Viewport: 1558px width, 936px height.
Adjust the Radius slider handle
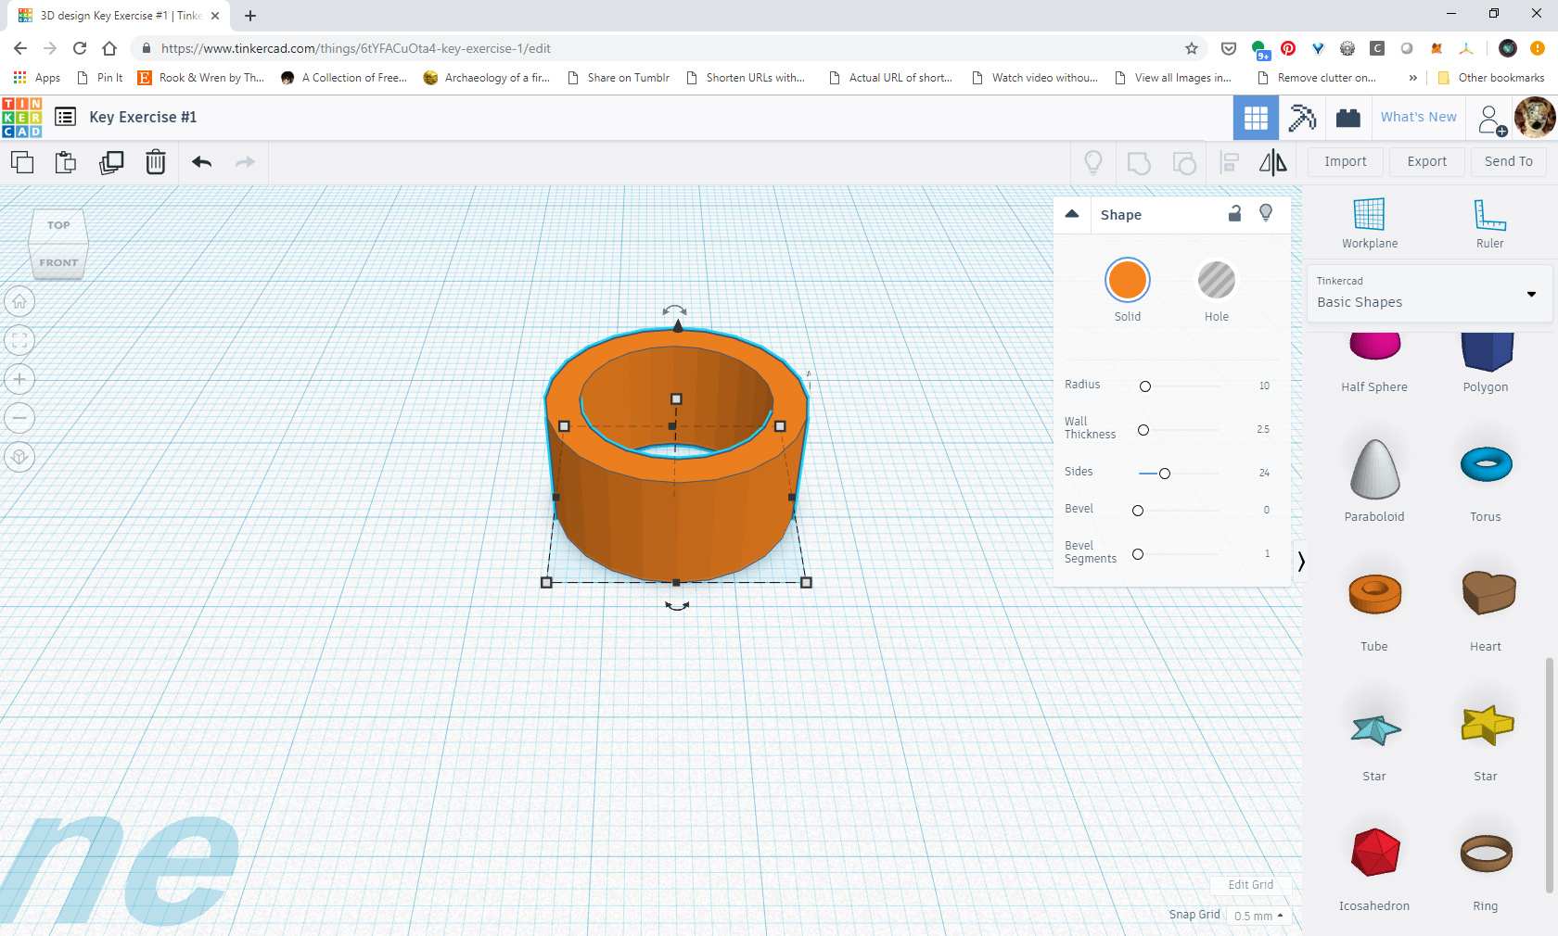click(1145, 386)
